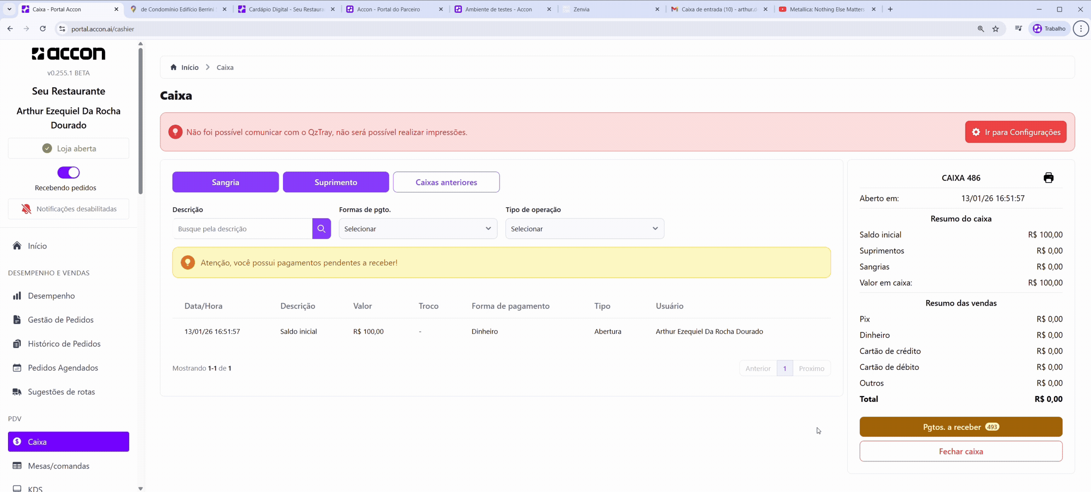This screenshot has height=492, width=1091.
Task: Select the Caixas anteriores tab button
Action: pos(446,182)
